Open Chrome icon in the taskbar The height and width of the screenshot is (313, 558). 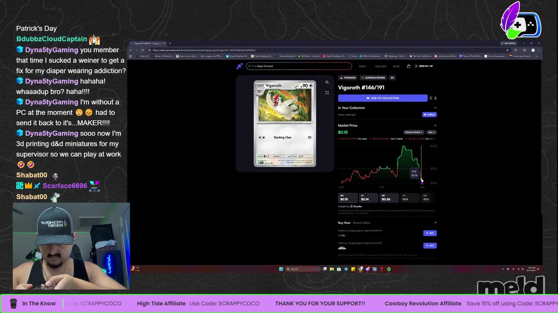(361, 269)
